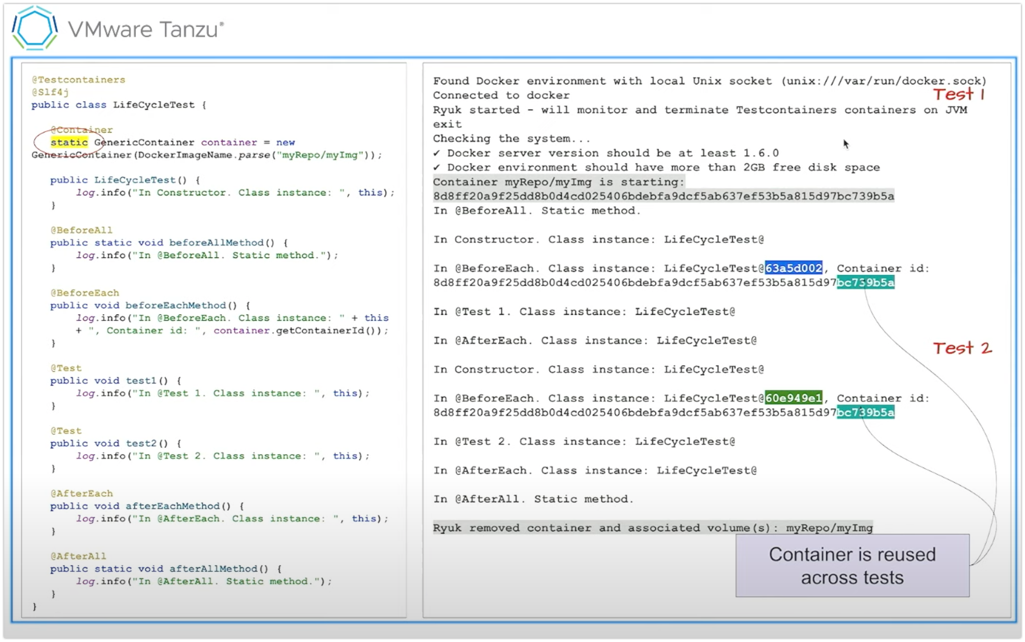
Task: Click the red Test 2 annotation
Action: [x=962, y=348]
